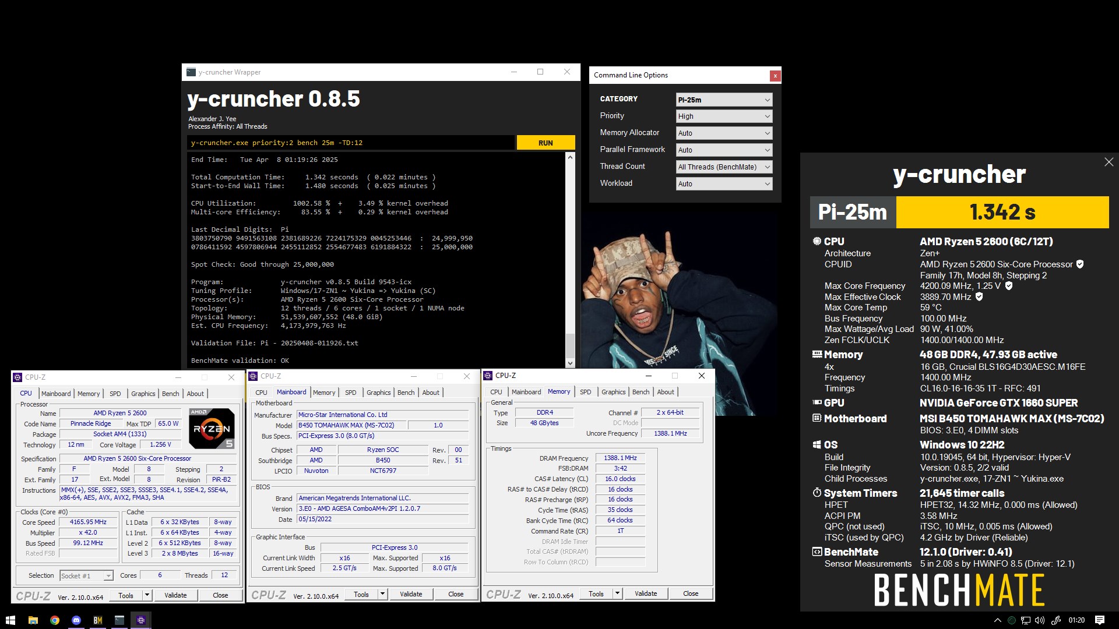The image size is (1119, 629).
Task: Click the BenchMate section icon
Action: (817, 552)
